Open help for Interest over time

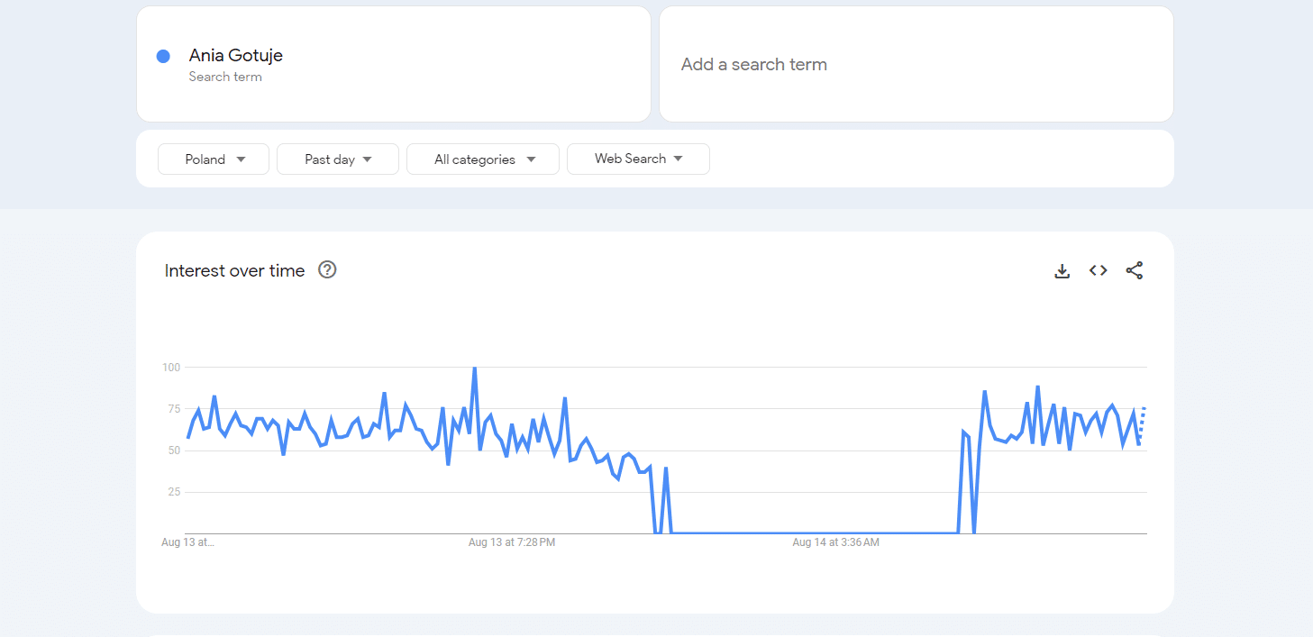[327, 269]
